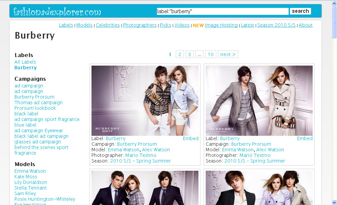Go to results page 2
337x205 pixels.
click(x=180, y=54)
